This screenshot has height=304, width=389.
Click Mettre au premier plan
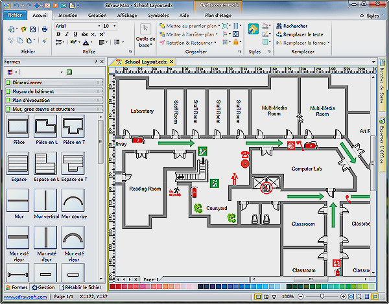[x=189, y=26]
